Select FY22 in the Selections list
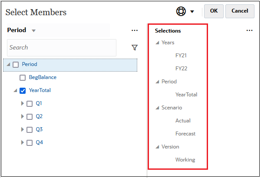Viewport: 261px width, 178px height. 181,69
